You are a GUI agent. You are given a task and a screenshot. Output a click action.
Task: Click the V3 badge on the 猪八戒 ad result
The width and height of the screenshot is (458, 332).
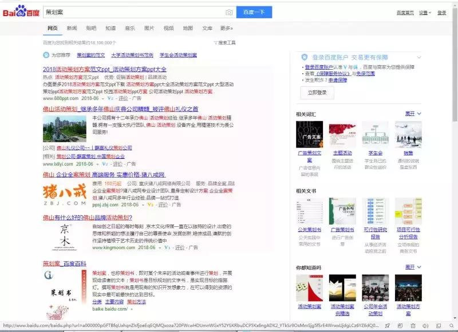click(x=149, y=206)
